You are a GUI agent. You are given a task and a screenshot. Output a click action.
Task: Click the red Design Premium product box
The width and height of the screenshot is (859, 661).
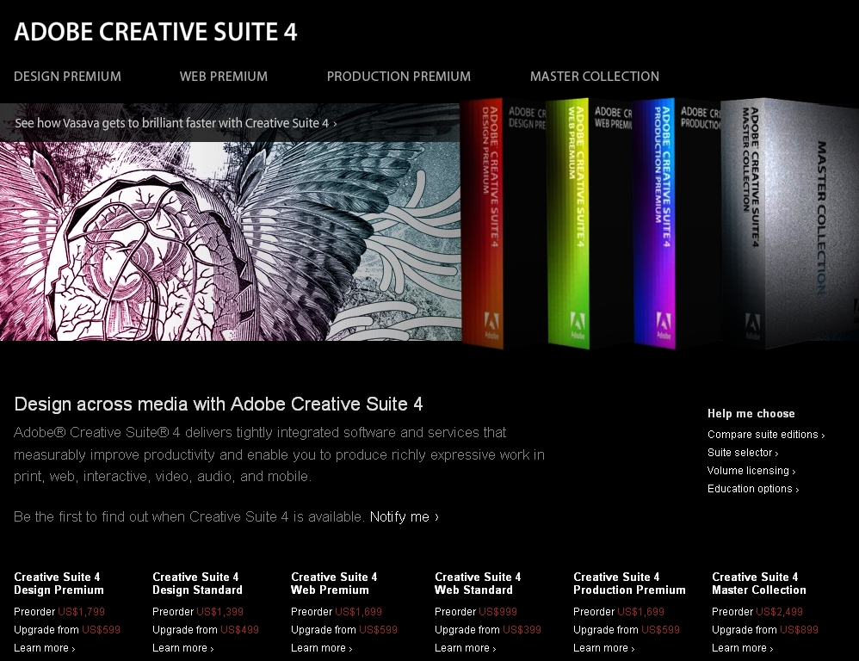pos(482,224)
